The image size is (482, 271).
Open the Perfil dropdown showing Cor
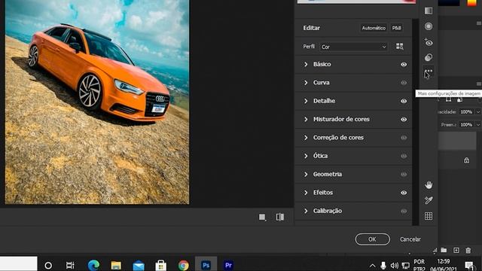(353, 47)
